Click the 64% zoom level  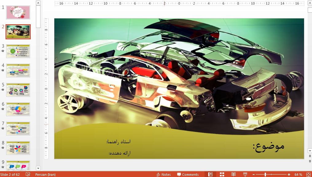[x=298, y=174]
